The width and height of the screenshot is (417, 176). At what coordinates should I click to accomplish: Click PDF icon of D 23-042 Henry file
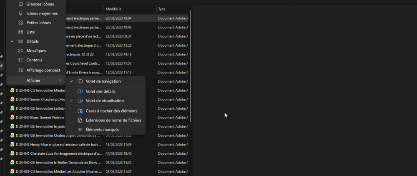coord(13,144)
